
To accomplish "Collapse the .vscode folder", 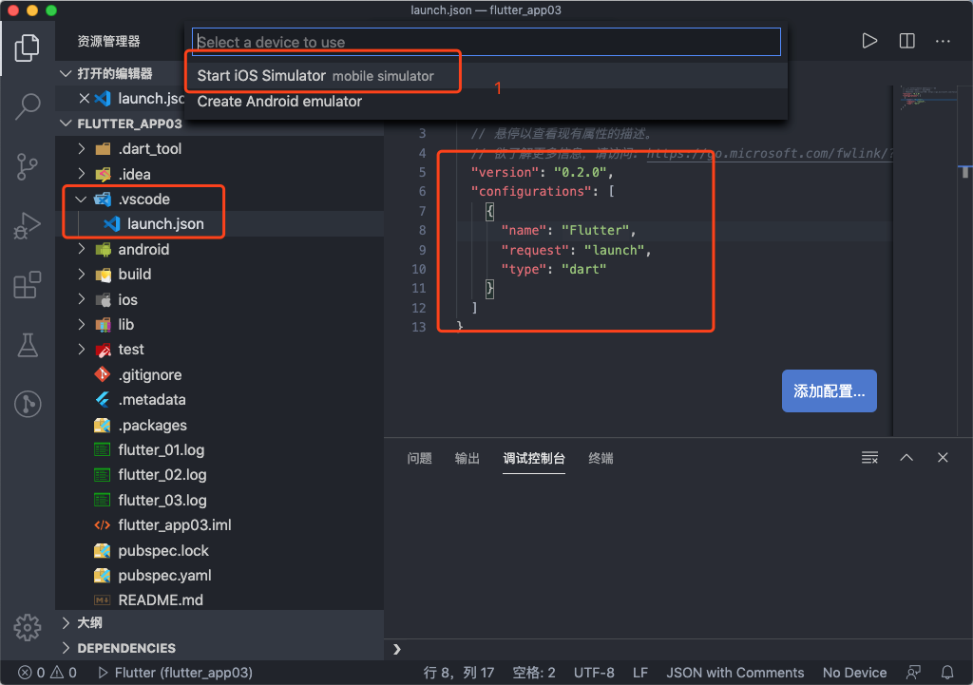I will 81,200.
